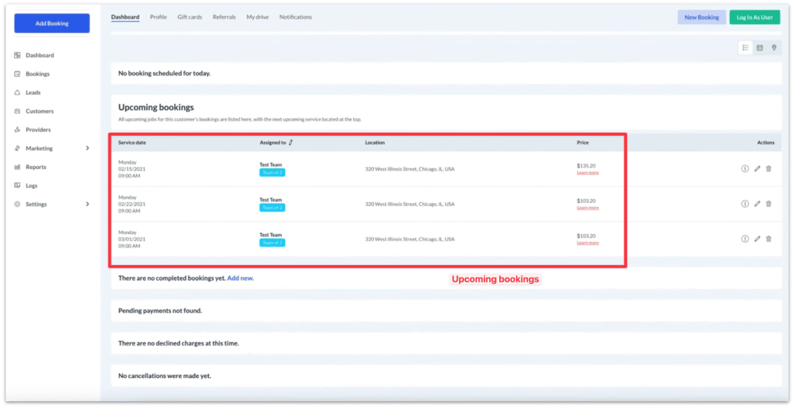Edit the 02/22/2021 booking with the pencil icon
Screen dimensions: 796x409
click(x=756, y=204)
